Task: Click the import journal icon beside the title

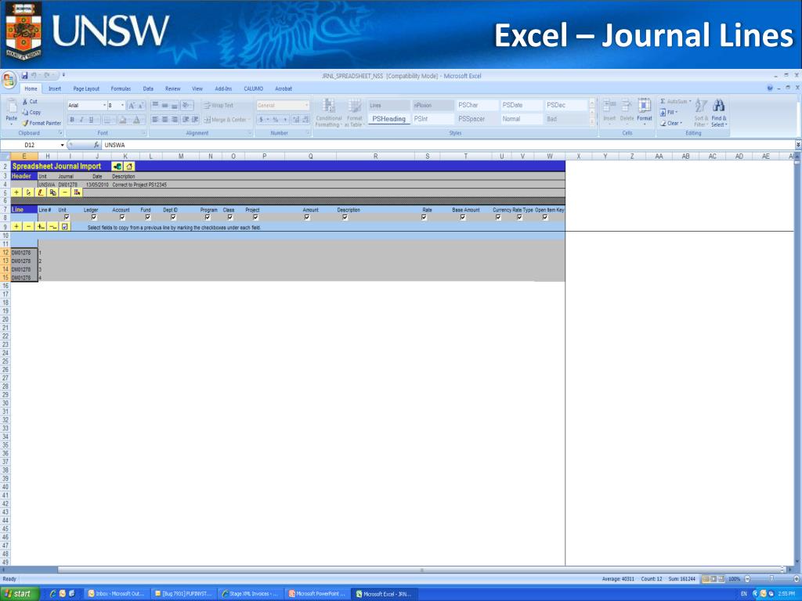Action: [x=117, y=166]
